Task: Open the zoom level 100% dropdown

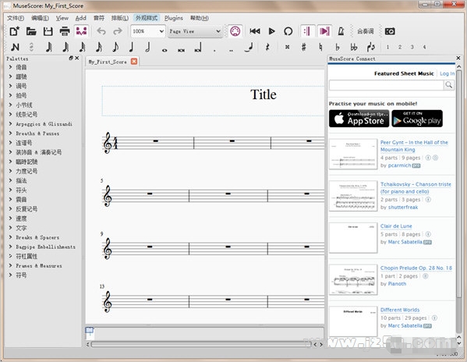Action: click(148, 31)
